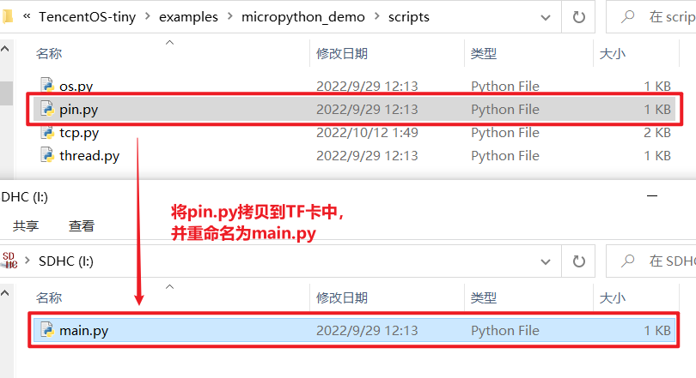Open the 共享 ribbon tab
The width and height of the screenshot is (696, 378).
coord(26,225)
